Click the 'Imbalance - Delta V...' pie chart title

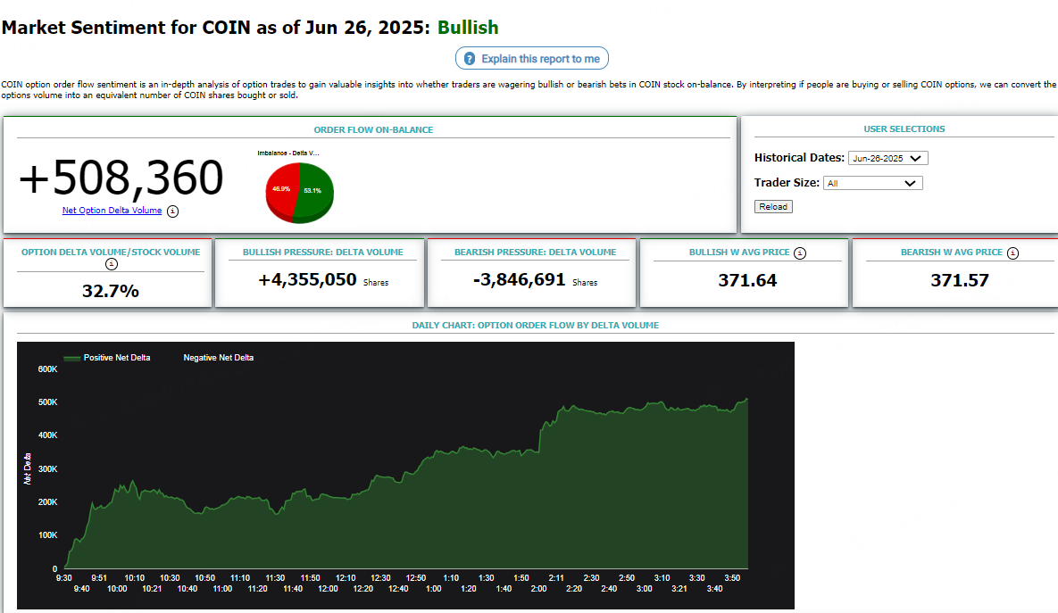pos(288,153)
